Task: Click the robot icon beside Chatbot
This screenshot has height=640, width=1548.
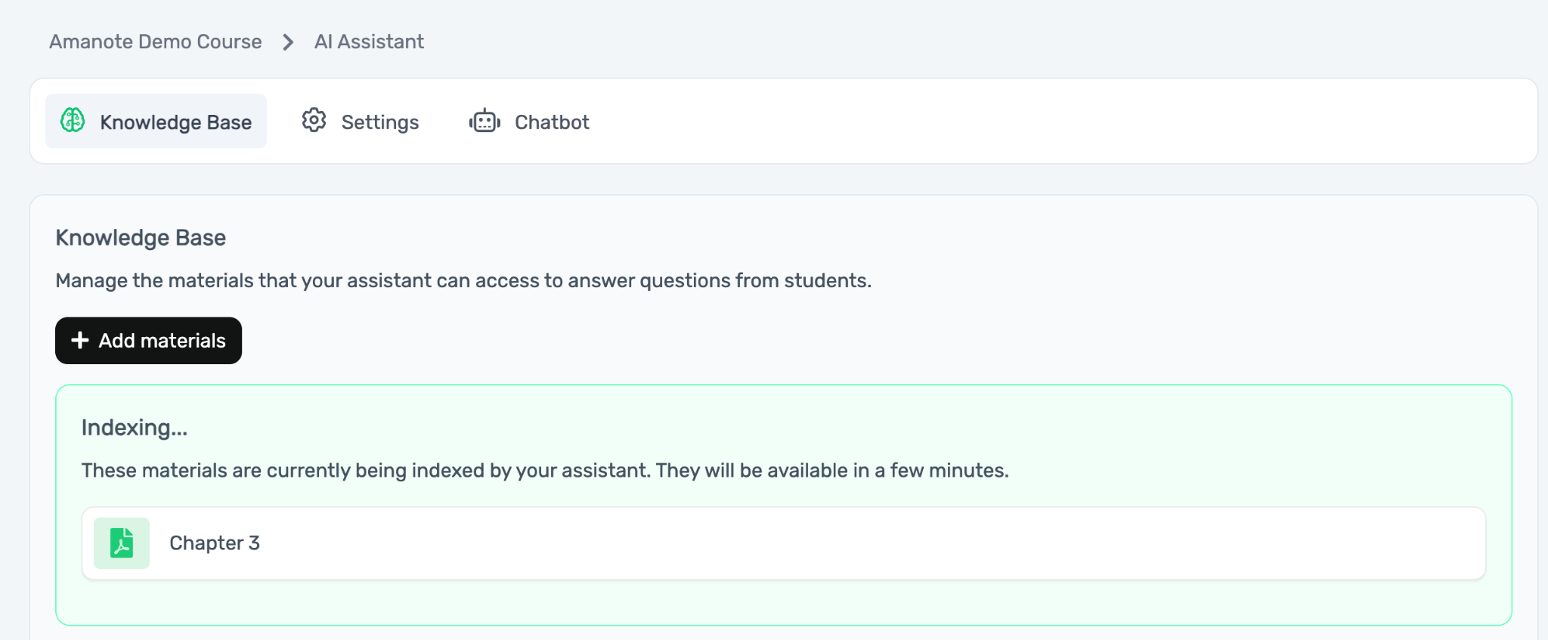Action: 485,121
